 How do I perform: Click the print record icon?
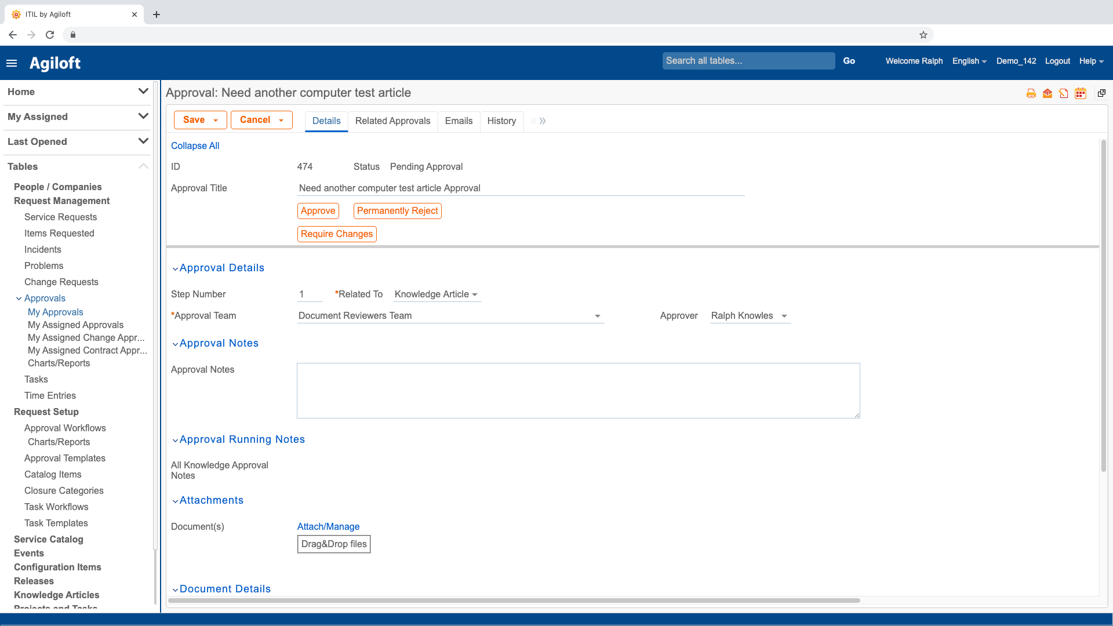1031,93
